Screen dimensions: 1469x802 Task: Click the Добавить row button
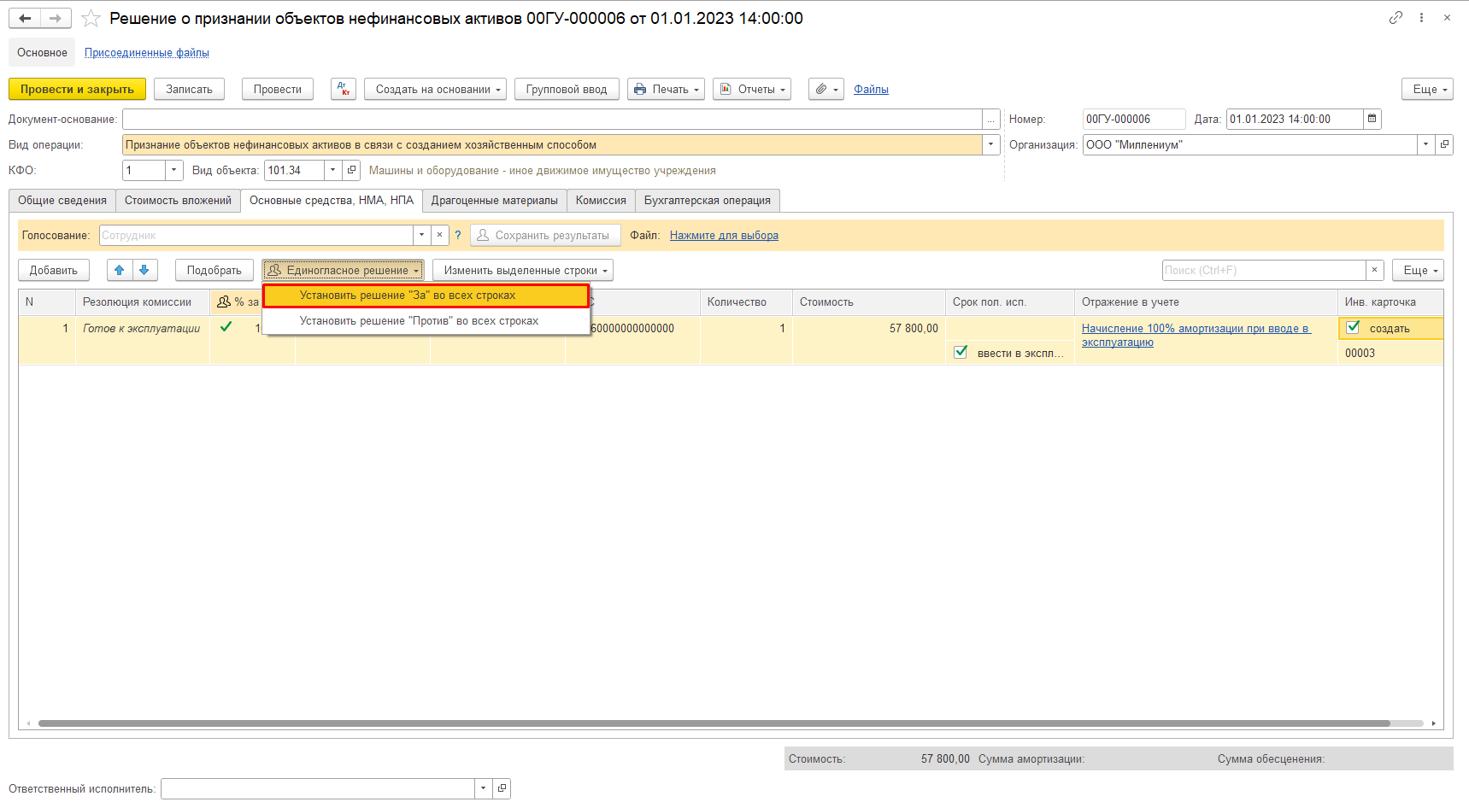54,270
